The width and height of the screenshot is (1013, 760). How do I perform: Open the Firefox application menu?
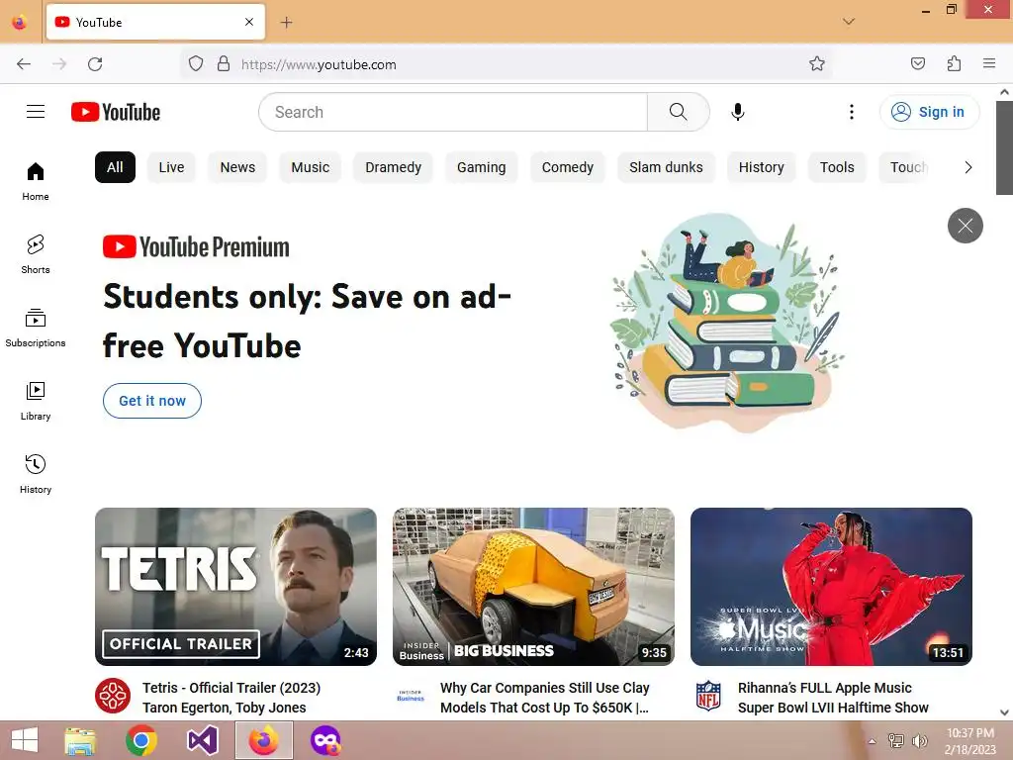[989, 64]
